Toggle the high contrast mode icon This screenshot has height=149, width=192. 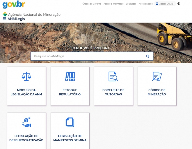(179, 4)
